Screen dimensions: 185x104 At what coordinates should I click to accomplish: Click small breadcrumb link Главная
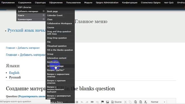[x=10, y=48]
